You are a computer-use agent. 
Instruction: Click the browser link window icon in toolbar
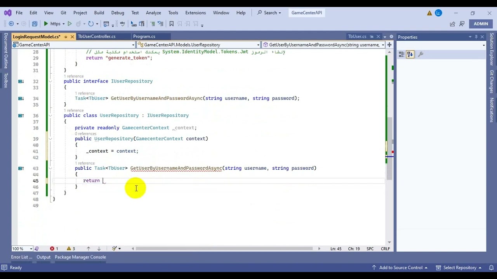pyautogui.click(x=106, y=24)
